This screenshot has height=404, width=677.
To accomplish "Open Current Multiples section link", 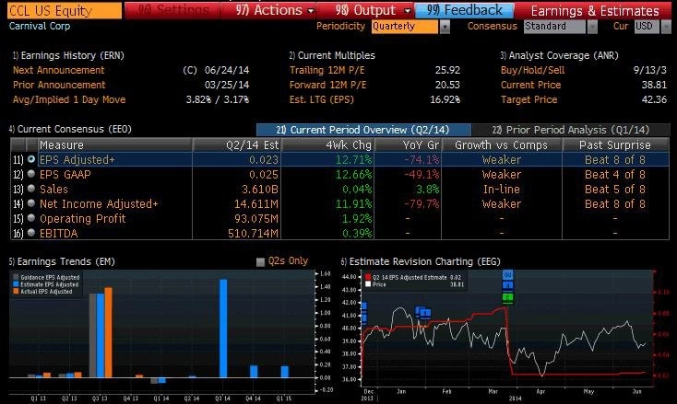I will click(x=332, y=55).
